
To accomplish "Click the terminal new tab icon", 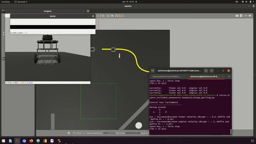I will coord(153,71).
